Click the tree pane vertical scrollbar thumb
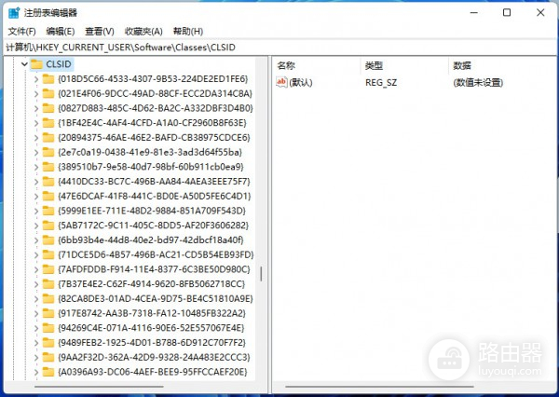559x397 pixels. [261, 274]
